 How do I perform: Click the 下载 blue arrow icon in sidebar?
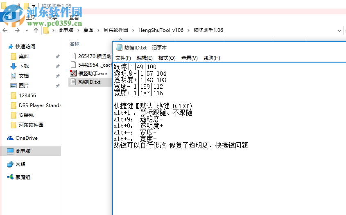(x=14, y=66)
